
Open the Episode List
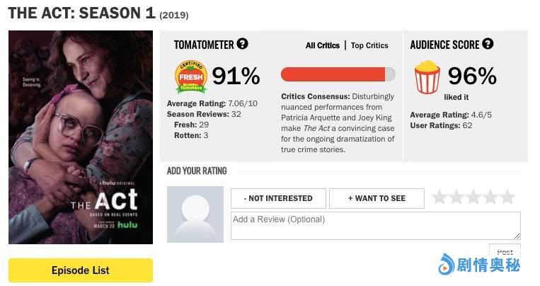point(81,270)
